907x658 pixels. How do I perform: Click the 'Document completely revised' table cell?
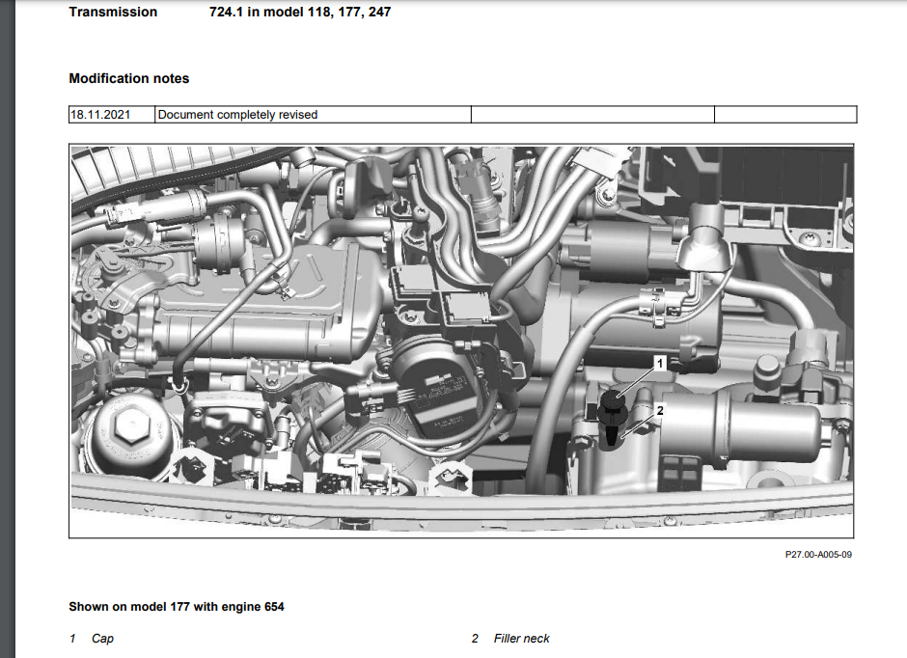click(x=313, y=115)
